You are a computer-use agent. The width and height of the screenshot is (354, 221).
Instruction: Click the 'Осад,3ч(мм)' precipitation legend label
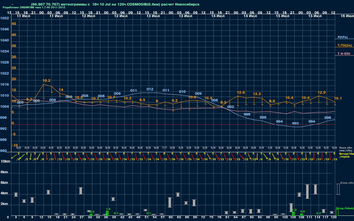(345, 208)
